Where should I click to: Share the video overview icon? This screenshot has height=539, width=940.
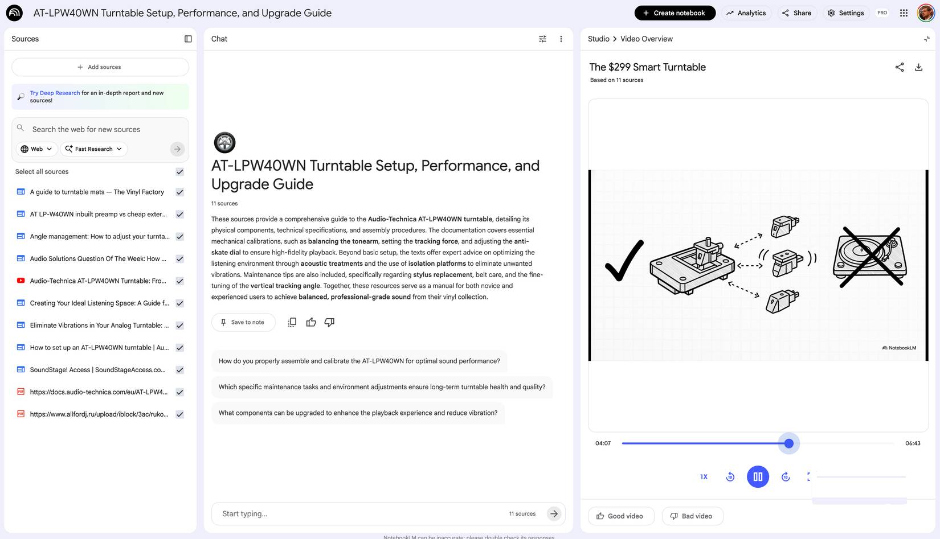900,67
